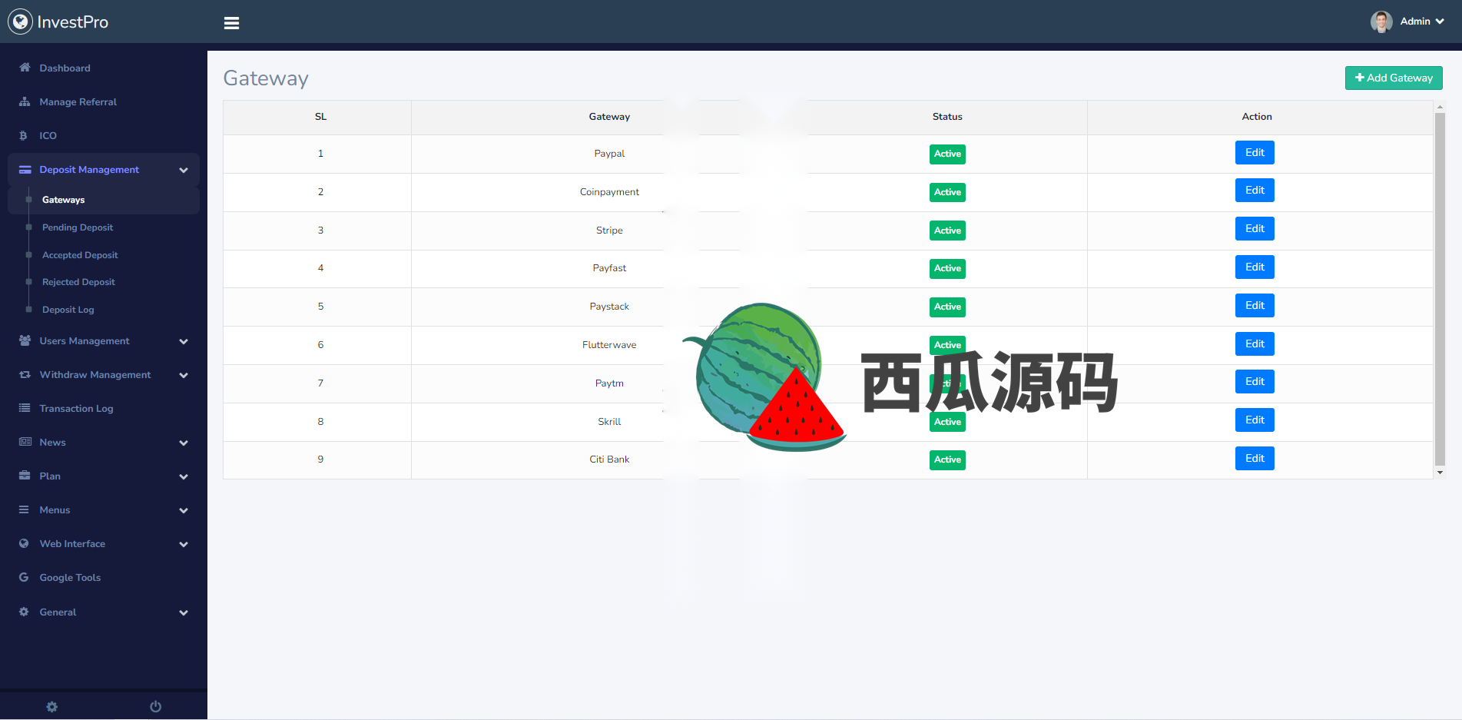Open the Admin dropdown arrow
This screenshot has height=720, width=1462.
point(1440,22)
